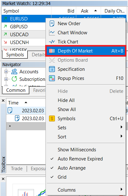Screen dimensions: 128x196
Task: Click the Chart Window icon
Action: [52, 33]
